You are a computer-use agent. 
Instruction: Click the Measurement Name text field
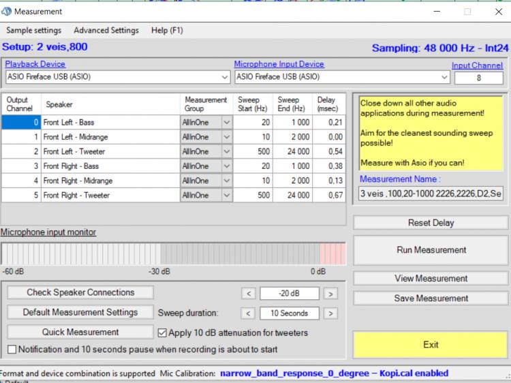[x=431, y=194]
